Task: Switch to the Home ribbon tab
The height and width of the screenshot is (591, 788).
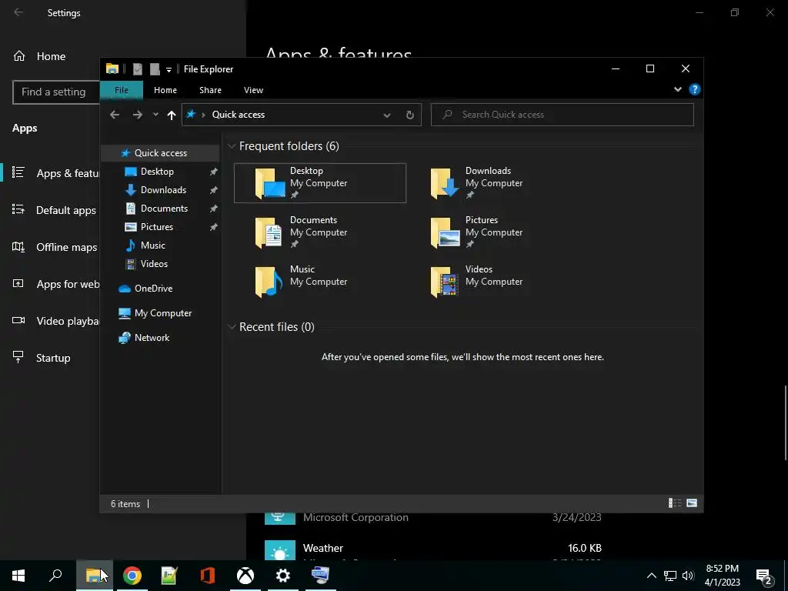Action: coord(165,90)
